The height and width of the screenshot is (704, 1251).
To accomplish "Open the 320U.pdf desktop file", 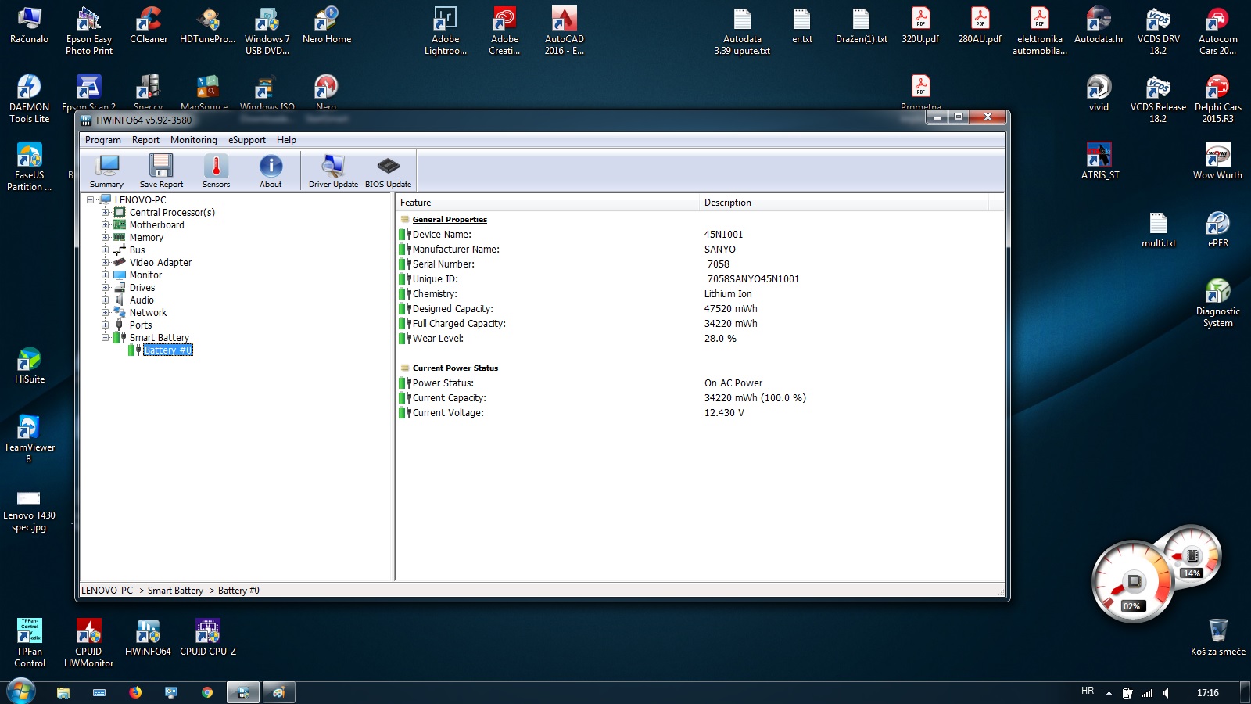I will click(x=920, y=25).
